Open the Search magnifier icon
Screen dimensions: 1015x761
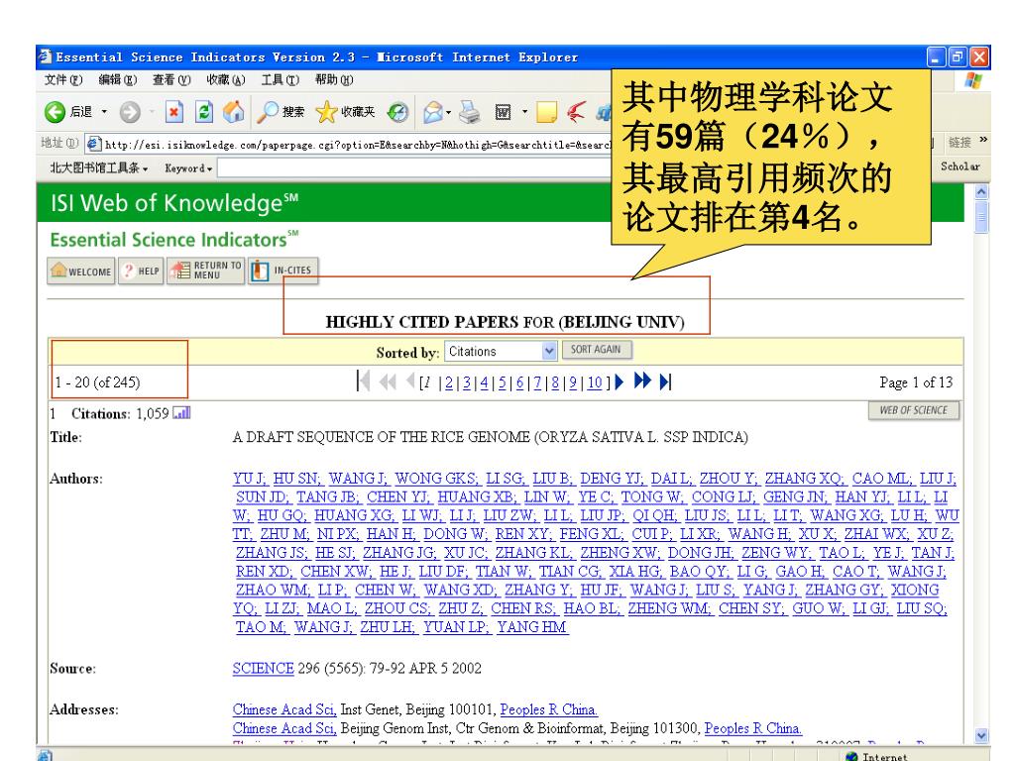point(267,112)
